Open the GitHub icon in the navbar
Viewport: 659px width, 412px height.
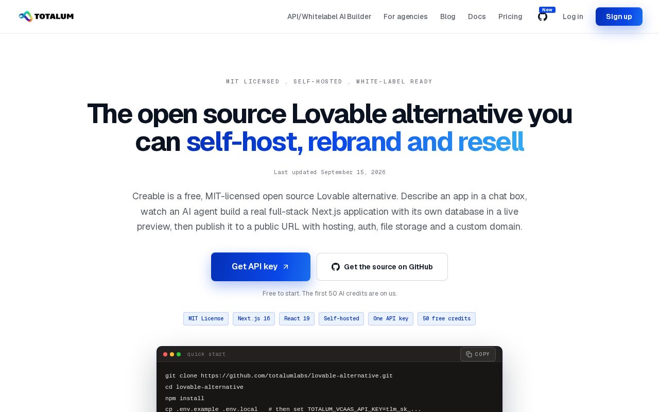tap(543, 16)
